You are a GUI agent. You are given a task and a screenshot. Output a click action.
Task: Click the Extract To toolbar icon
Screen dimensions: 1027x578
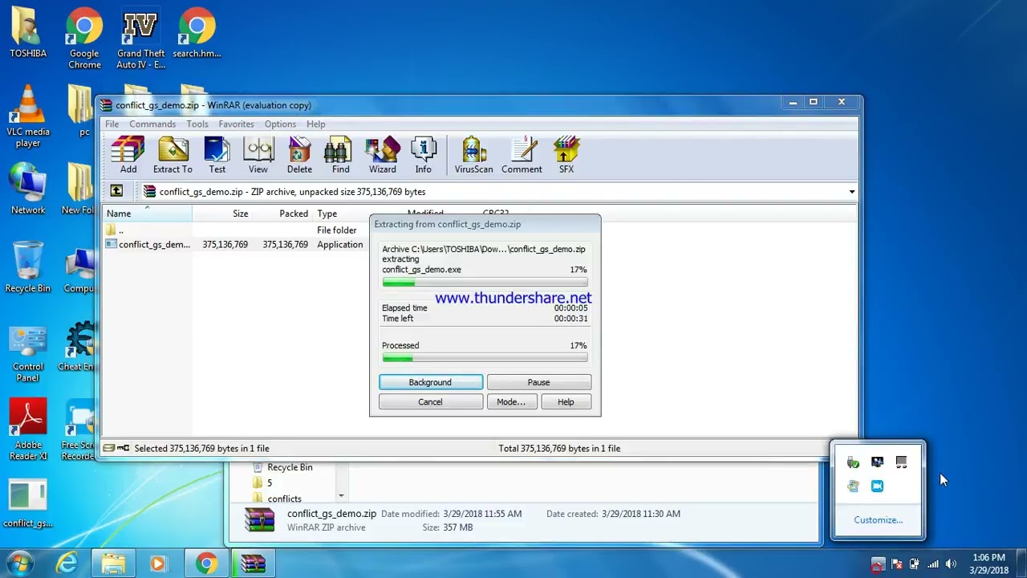pos(173,155)
